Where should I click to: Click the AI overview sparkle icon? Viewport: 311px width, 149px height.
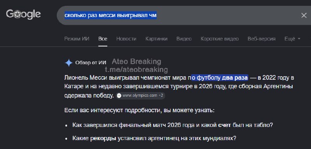point(69,63)
